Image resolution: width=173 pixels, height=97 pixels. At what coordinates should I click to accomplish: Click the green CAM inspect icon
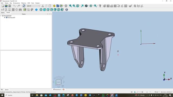click(x=25, y=10)
